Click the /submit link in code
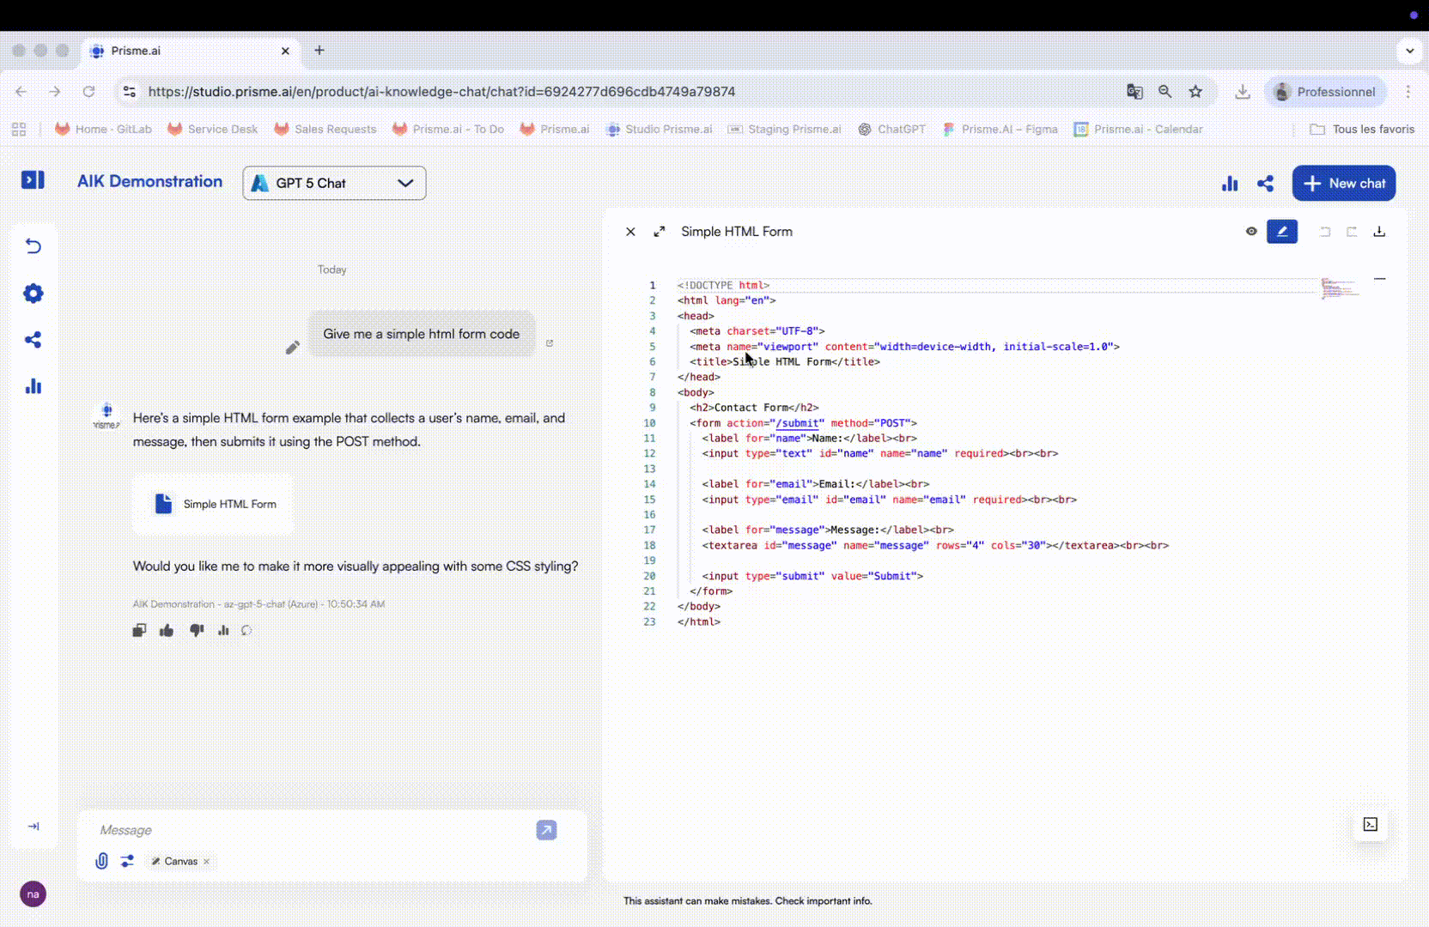Viewport: 1429px width, 927px height. 798,423
